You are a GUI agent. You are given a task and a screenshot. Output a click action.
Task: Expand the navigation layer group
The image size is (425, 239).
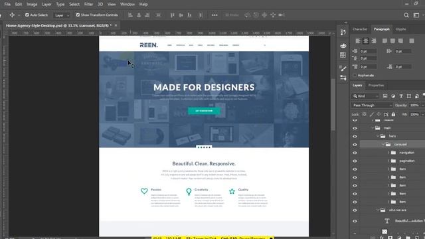click(x=388, y=153)
